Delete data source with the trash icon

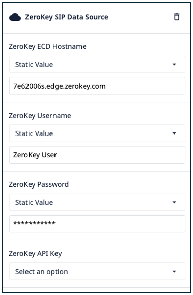pos(176,17)
